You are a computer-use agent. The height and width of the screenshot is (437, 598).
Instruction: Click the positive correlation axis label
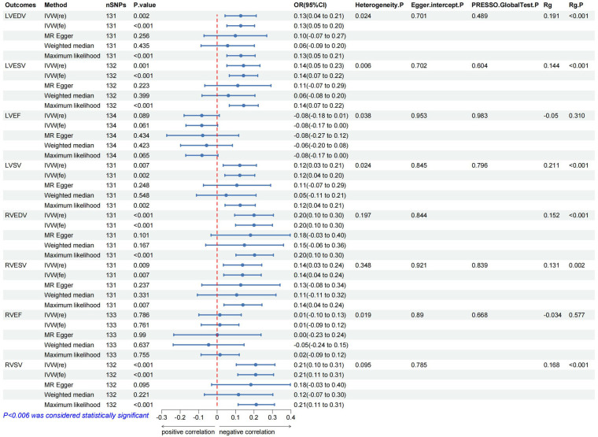pyautogui.click(x=188, y=432)
